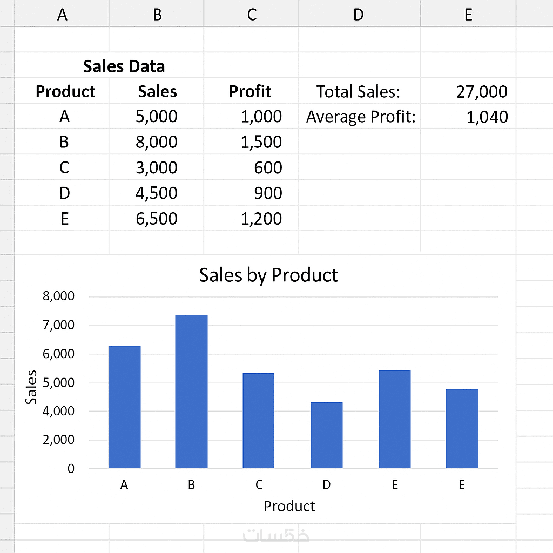Image resolution: width=553 pixels, height=553 pixels.
Task: Click the 8,000 label on chart axis
Action: (x=59, y=296)
